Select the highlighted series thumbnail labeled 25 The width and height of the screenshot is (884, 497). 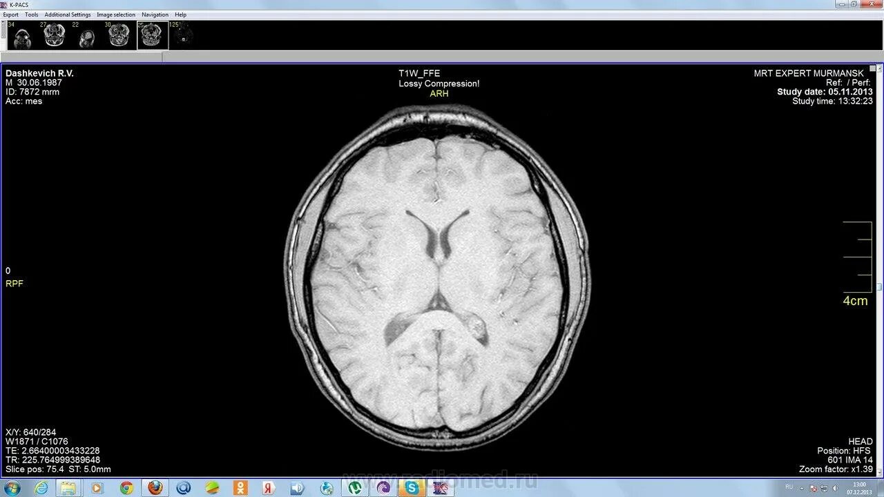coord(152,35)
